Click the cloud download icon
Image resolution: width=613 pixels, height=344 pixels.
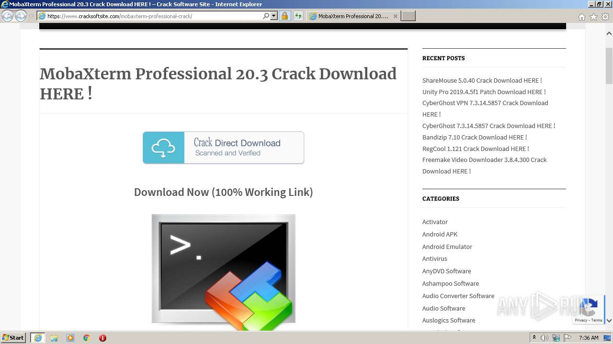click(163, 148)
